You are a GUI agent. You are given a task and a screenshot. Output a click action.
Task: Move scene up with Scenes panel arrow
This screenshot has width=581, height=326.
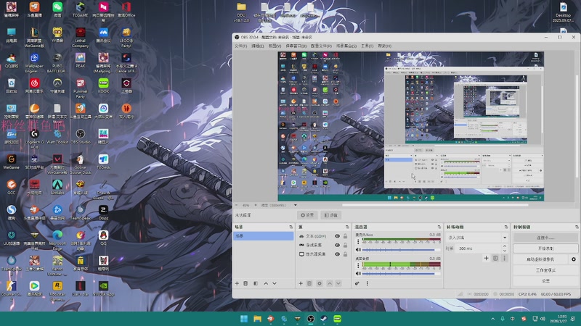[x=266, y=283]
